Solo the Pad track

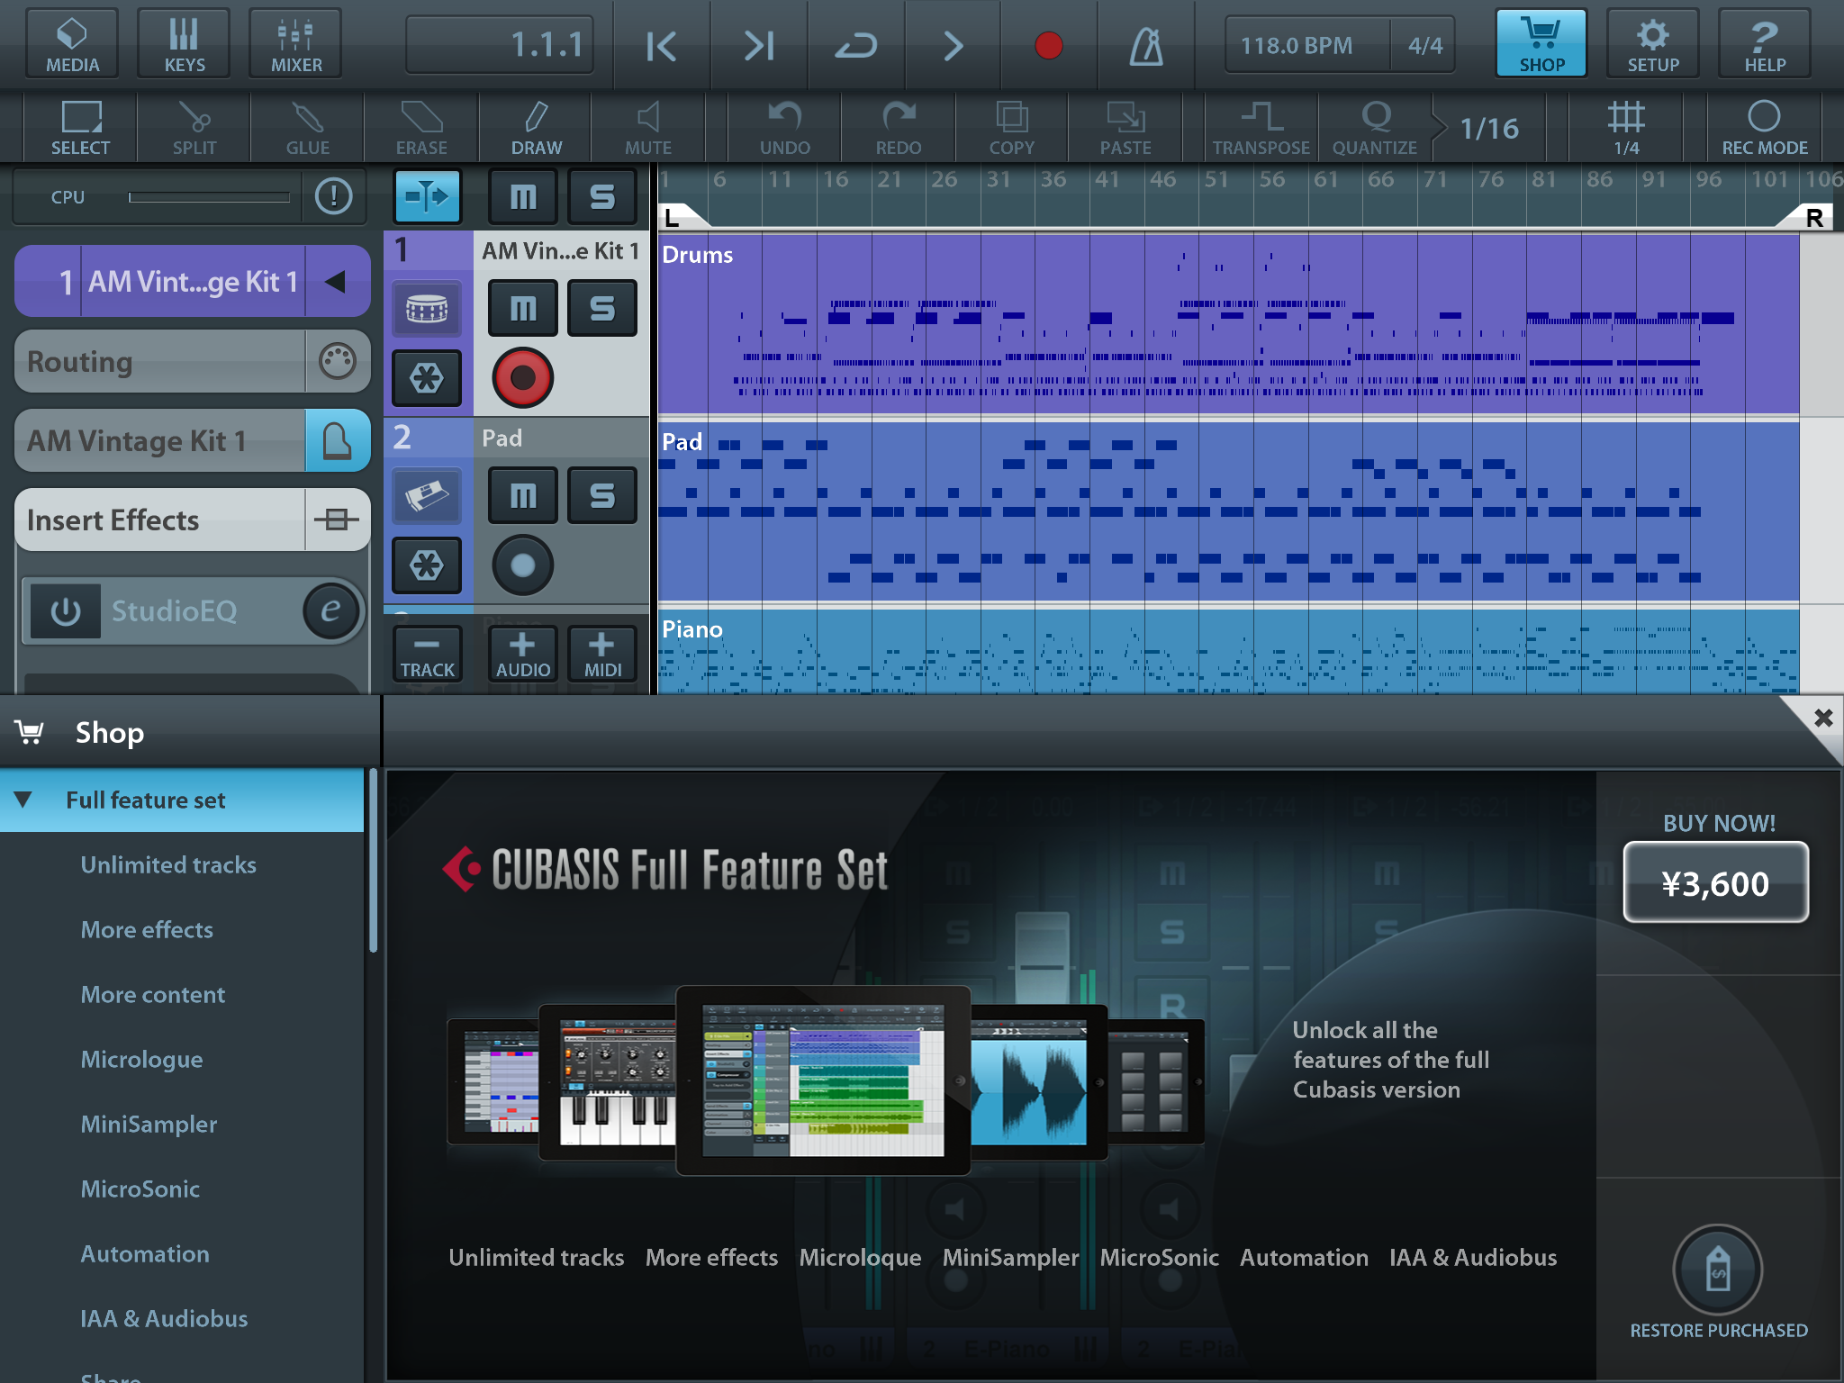tap(602, 496)
